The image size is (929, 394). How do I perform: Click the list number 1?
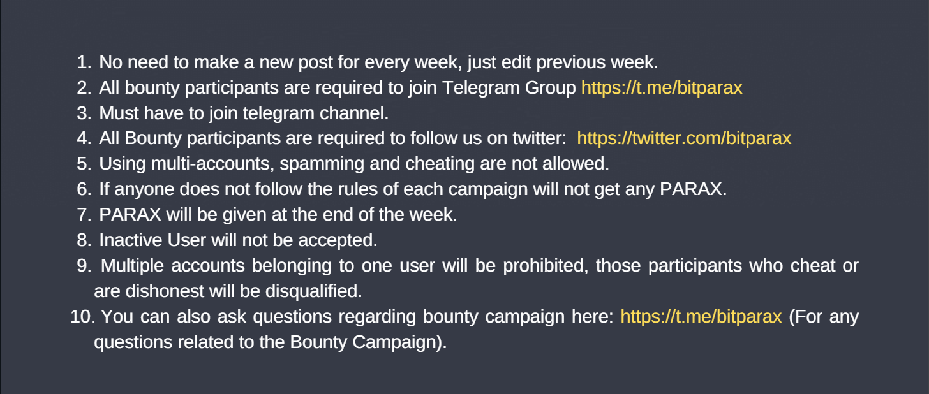tap(84, 62)
